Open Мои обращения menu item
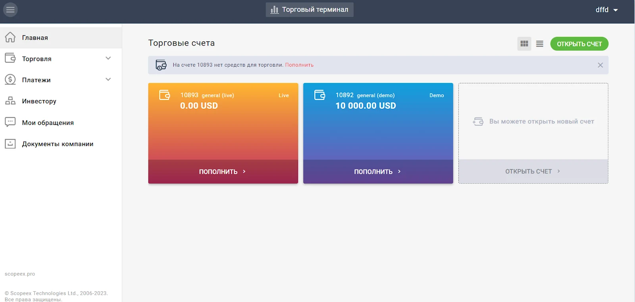Screen dimensions: 635x302 pyautogui.click(x=61, y=123)
